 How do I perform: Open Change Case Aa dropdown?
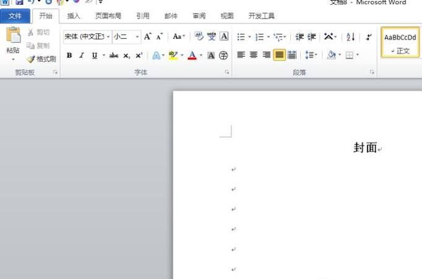pos(179,36)
